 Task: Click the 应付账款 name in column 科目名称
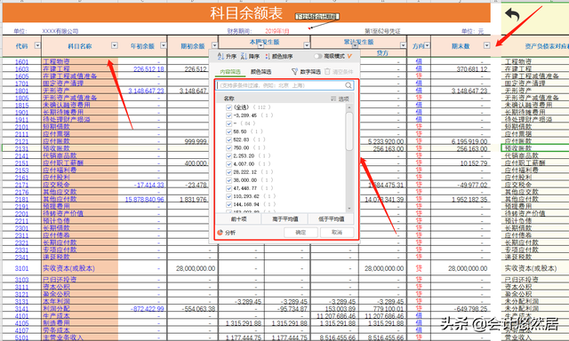56,141
